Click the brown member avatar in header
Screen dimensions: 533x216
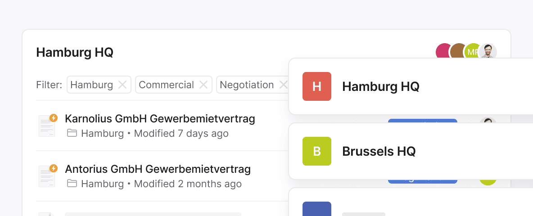tap(457, 51)
